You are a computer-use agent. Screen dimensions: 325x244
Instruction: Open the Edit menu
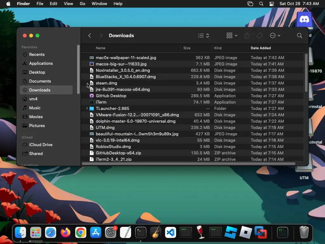point(53,4)
